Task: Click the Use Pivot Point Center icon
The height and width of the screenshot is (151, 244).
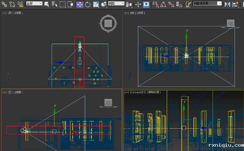Action: 129,4
